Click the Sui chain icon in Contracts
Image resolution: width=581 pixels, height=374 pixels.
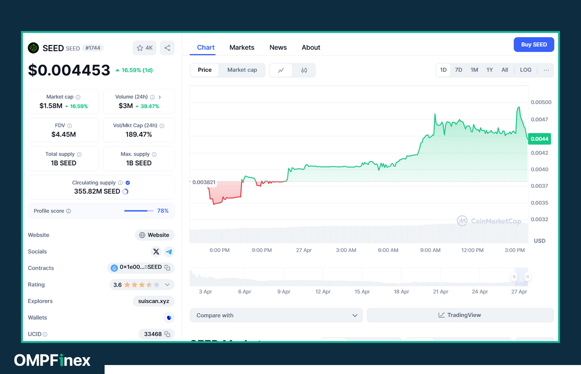coord(114,268)
